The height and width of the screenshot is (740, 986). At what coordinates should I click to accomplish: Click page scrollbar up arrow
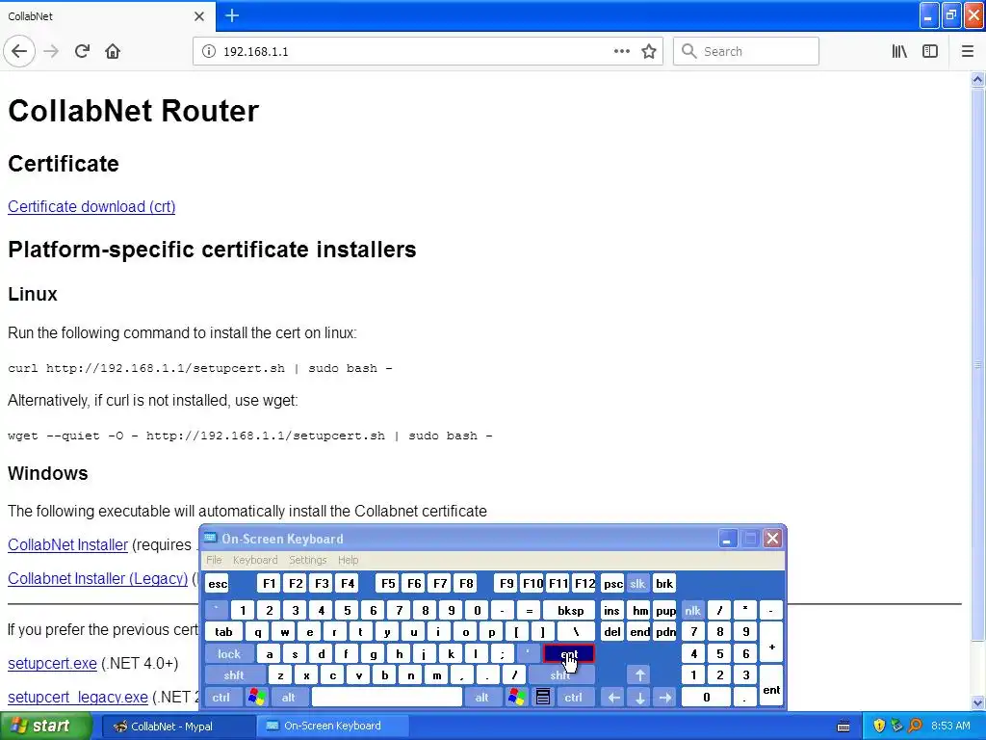[x=977, y=79]
